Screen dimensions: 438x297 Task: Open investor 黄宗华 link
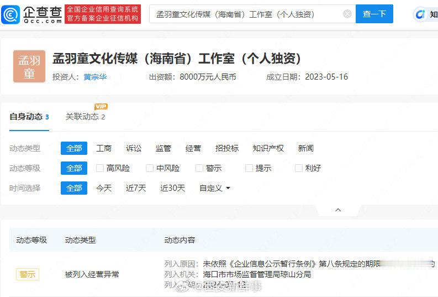[x=95, y=77]
